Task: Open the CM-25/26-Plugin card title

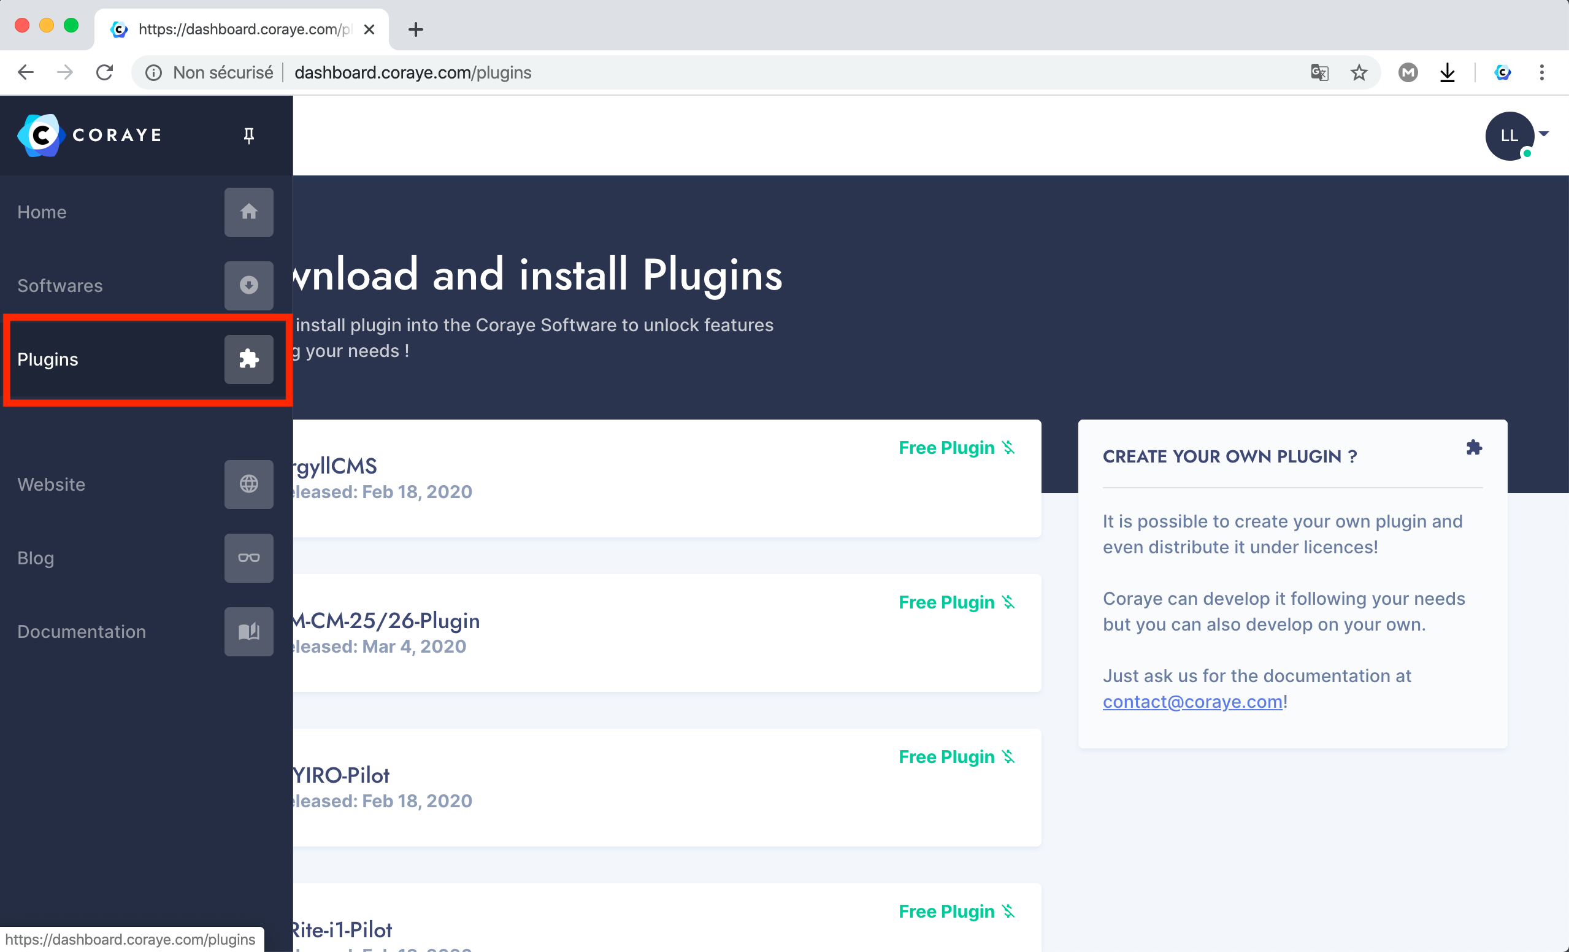Action: point(386,620)
